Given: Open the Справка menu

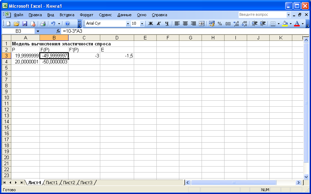Looking at the screenshot, I should (160, 15).
